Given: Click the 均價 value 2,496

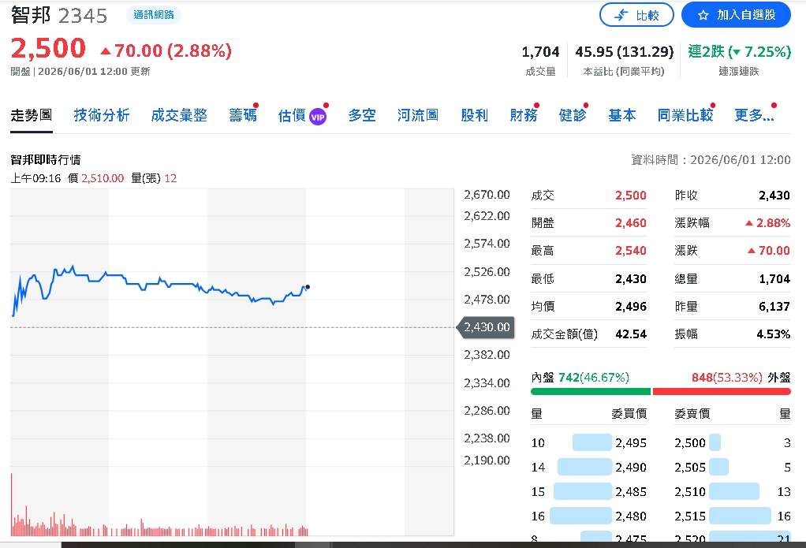Looking at the screenshot, I should coord(631,307).
